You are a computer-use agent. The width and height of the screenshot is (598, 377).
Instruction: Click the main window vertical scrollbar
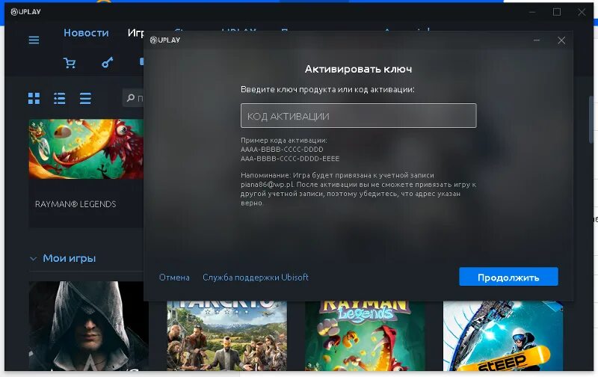click(591, 120)
